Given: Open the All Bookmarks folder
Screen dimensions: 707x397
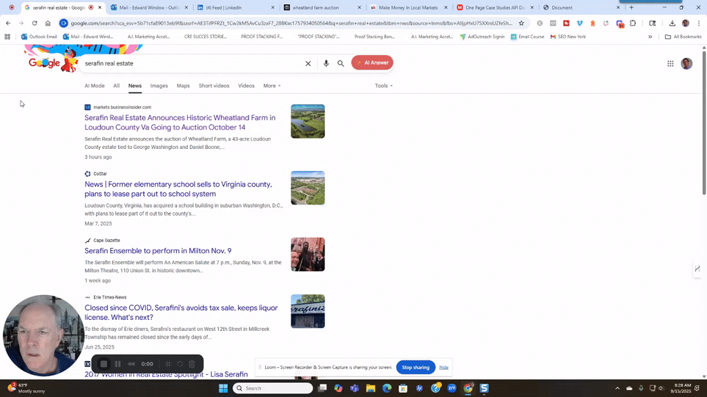Looking at the screenshot, I should pos(683,37).
